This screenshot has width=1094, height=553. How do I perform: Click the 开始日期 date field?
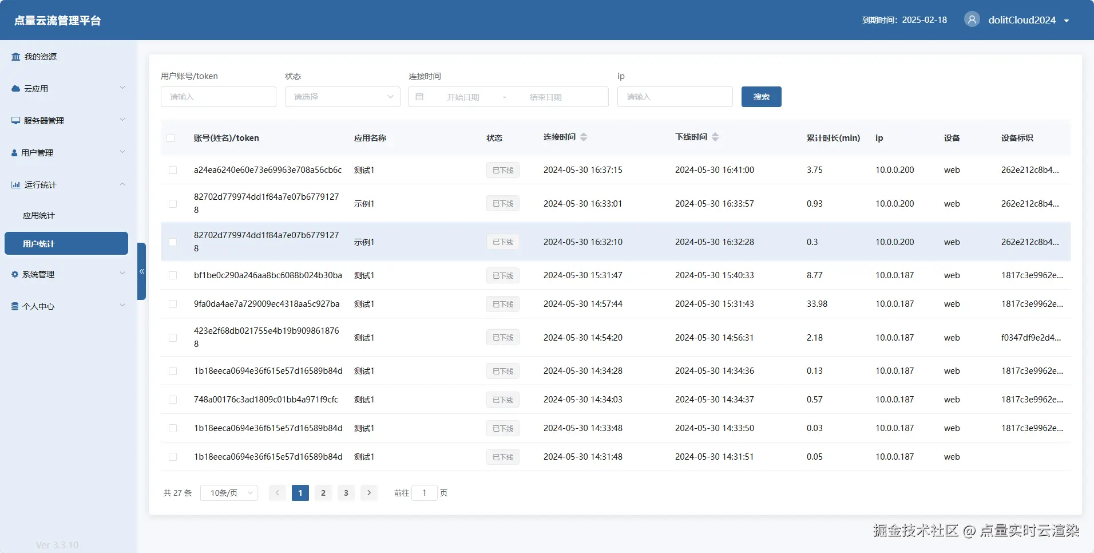pos(463,97)
